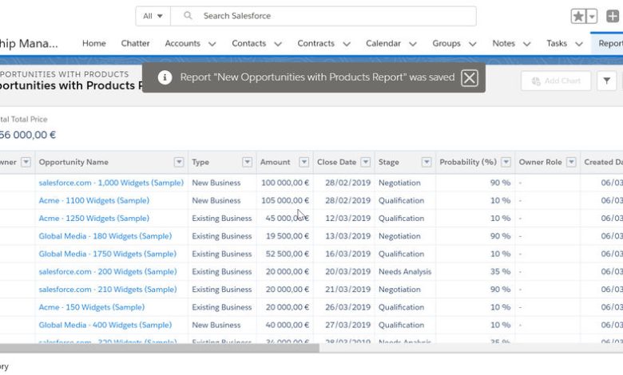This screenshot has height=375, width=623.
Task: Open Acme - 150 Widgets (Sample) opportunity
Action: point(91,307)
